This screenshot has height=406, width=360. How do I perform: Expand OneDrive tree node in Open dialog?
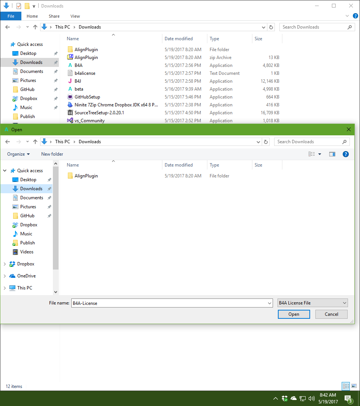(4, 276)
